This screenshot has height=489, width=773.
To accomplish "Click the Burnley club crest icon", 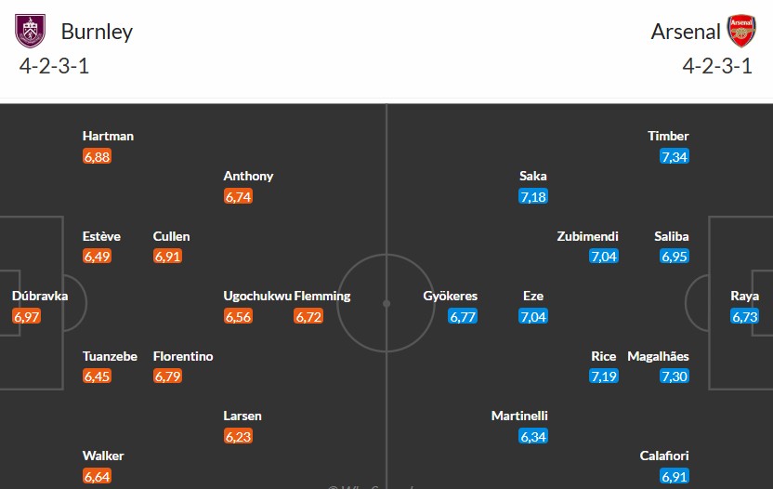I will pos(30,31).
